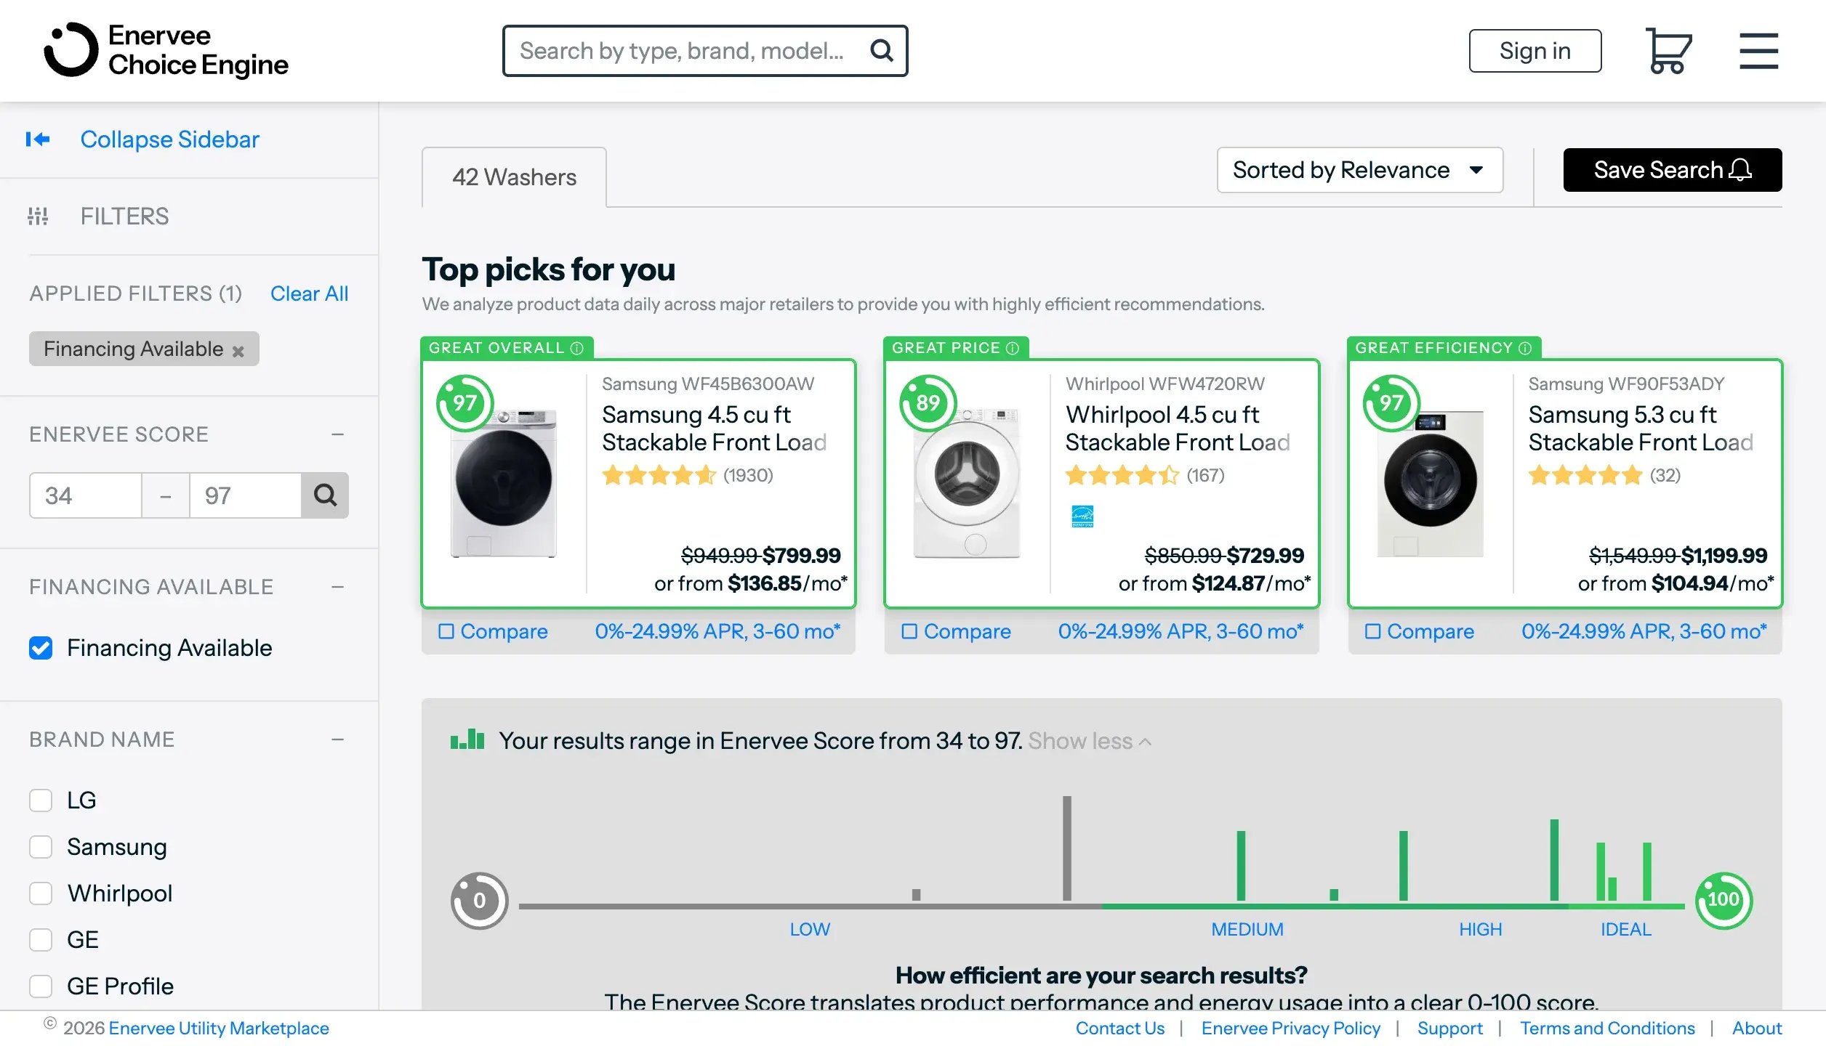Image resolution: width=1826 pixels, height=1046 pixels.
Task: Click the Sign in button
Action: [x=1535, y=51]
